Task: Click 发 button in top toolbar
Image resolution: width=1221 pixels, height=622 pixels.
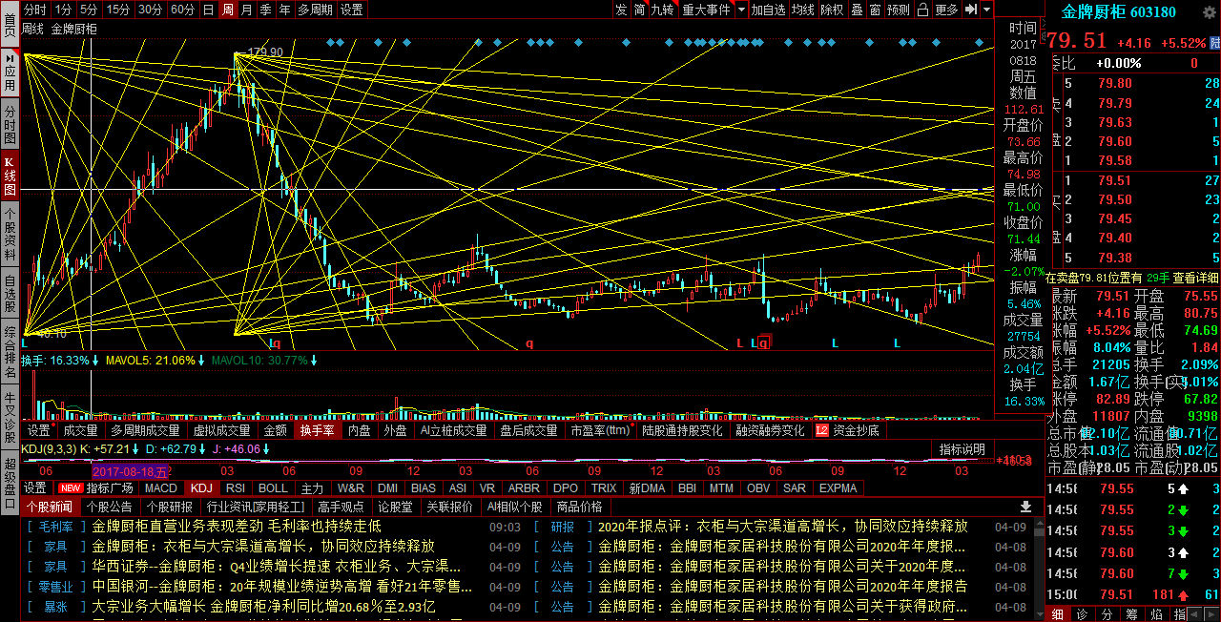Action: coord(621,10)
